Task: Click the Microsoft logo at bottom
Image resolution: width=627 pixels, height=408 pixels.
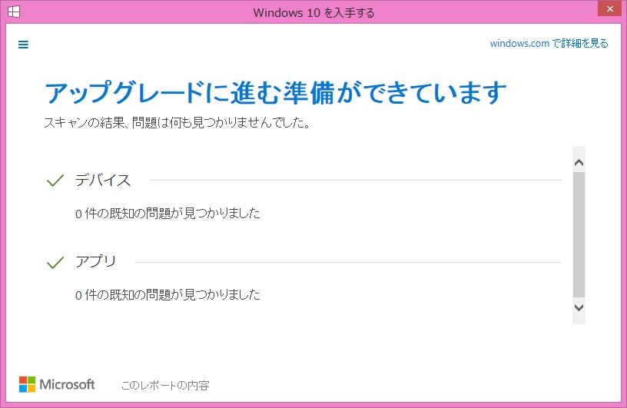Action: (x=57, y=384)
